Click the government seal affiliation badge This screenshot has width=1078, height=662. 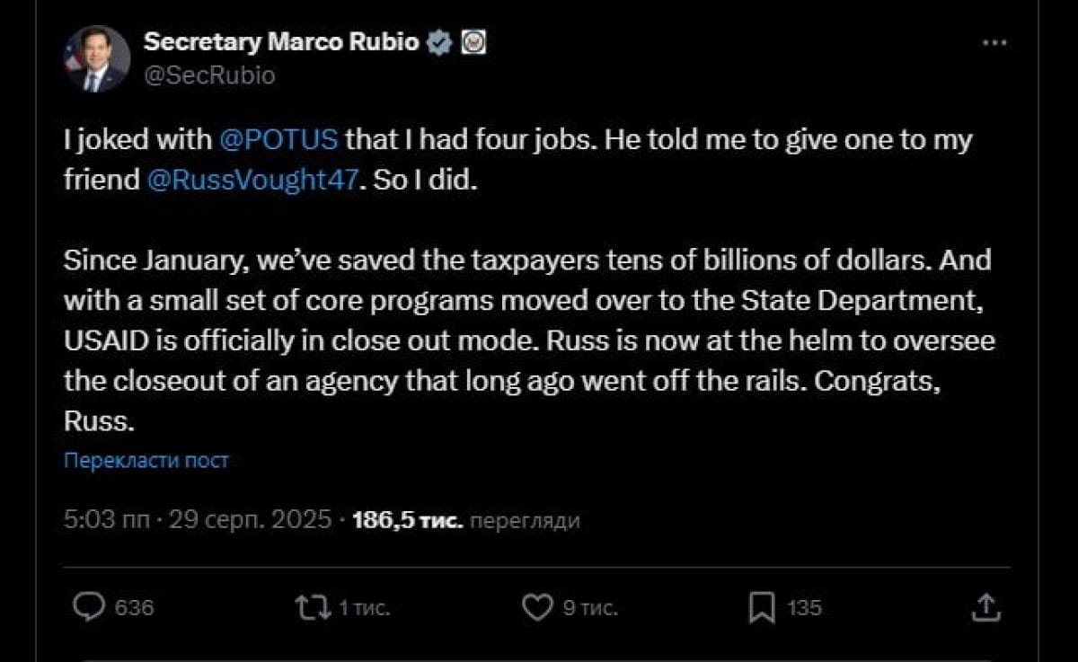473,42
